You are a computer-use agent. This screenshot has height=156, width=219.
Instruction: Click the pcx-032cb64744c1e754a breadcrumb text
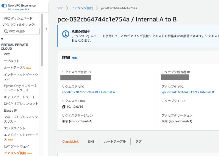[119, 8]
